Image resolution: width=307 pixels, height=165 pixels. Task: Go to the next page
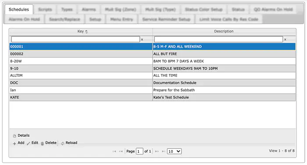(x=157, y=151)
